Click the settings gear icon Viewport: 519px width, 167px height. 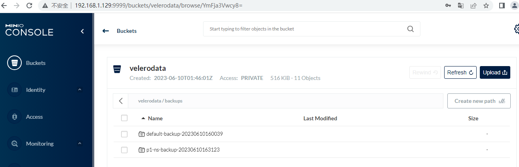tap(516, 29)
